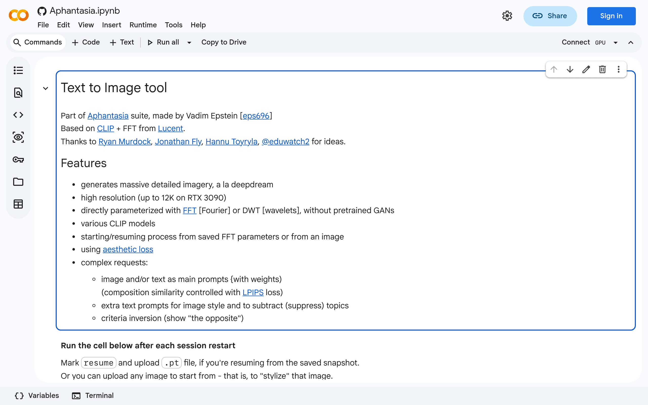The image size is (648, 405).
Task: Open the data table icon in sidebar
Action: tap(18, 204)
